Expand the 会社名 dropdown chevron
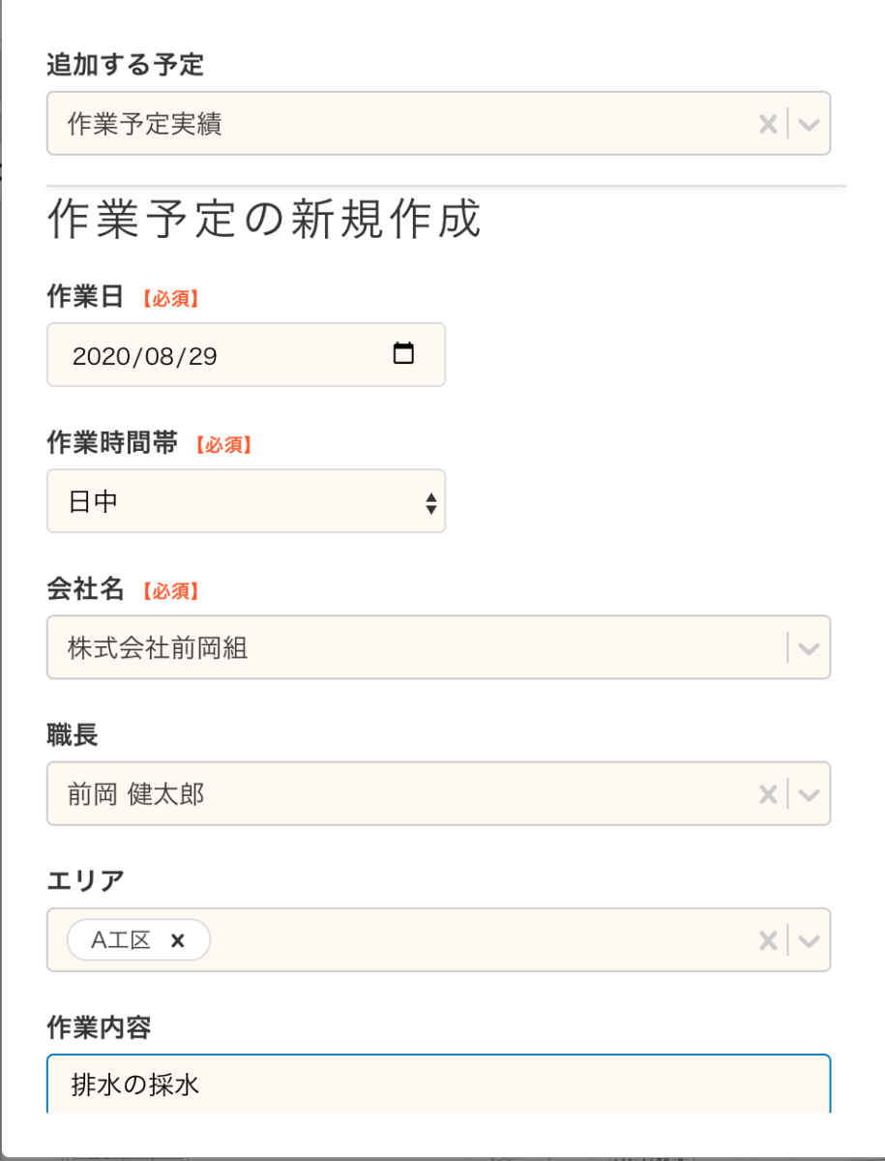Screen dimensions: 885x1161 pyautogui.click(x=810, y=648)
